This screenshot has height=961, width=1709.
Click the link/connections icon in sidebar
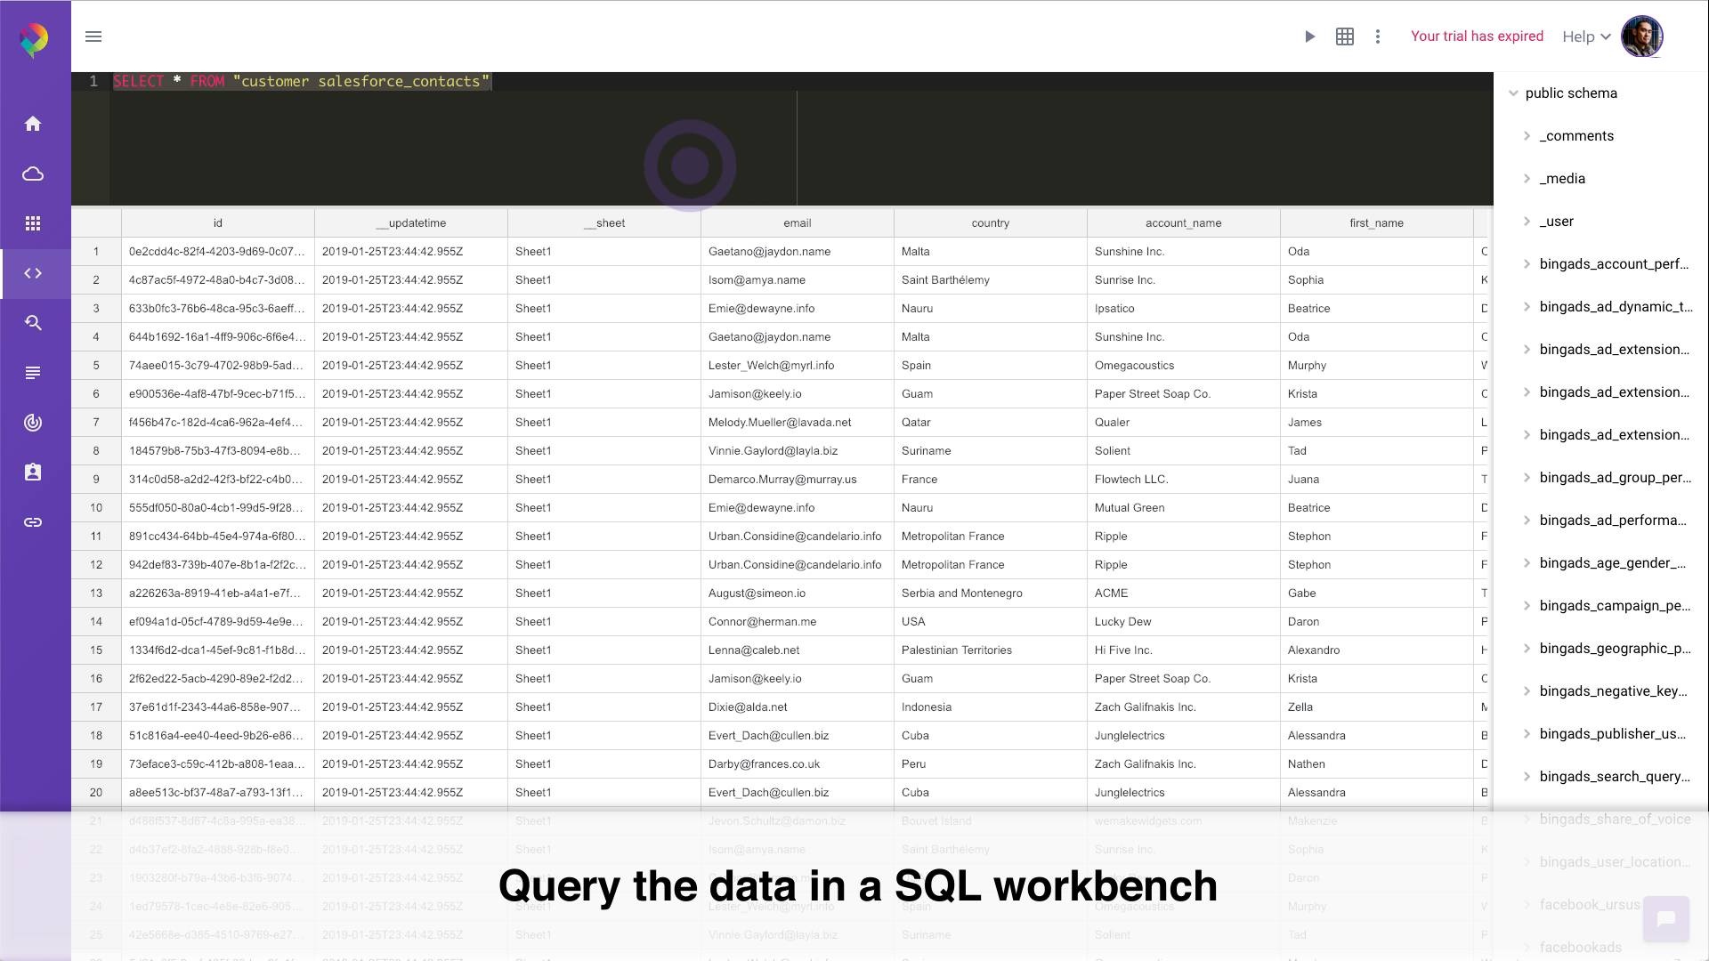tap(33, 521)
